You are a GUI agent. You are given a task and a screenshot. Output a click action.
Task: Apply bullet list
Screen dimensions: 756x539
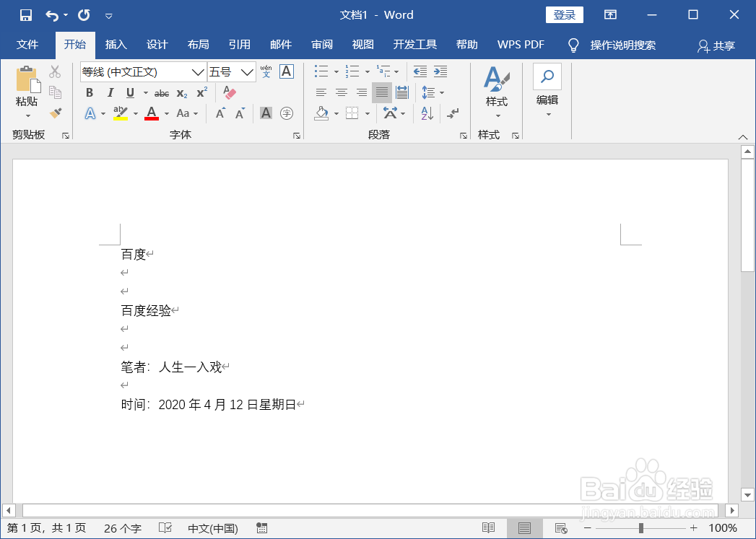(x=321, y=71)
